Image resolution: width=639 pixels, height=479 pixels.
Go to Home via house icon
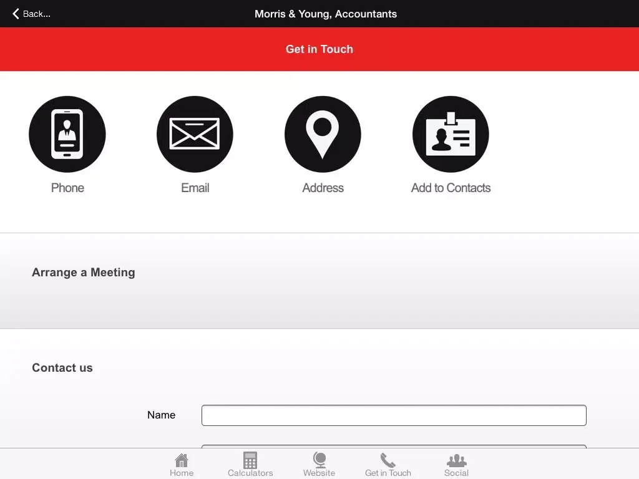[182, 461]
